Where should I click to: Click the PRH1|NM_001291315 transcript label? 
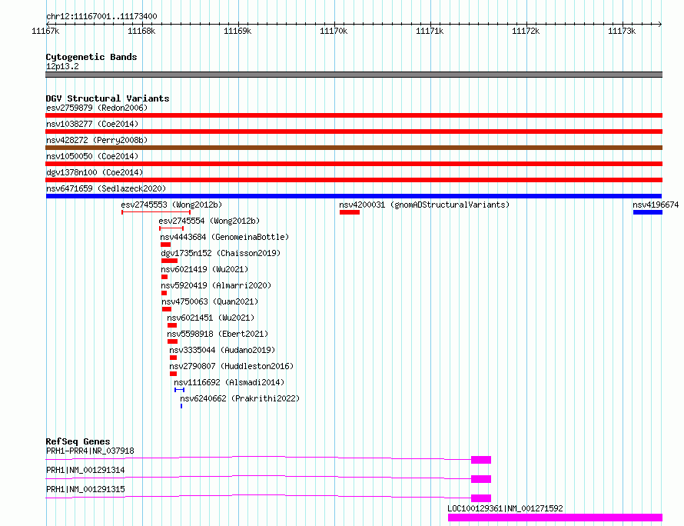pos(85,489)
